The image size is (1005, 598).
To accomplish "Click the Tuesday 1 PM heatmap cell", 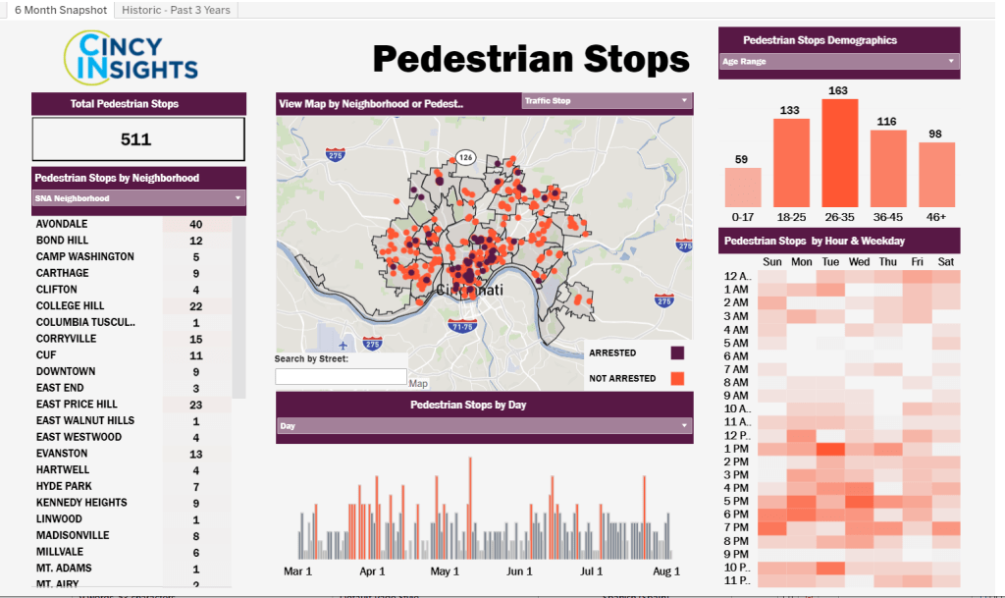I will point(830,449).
